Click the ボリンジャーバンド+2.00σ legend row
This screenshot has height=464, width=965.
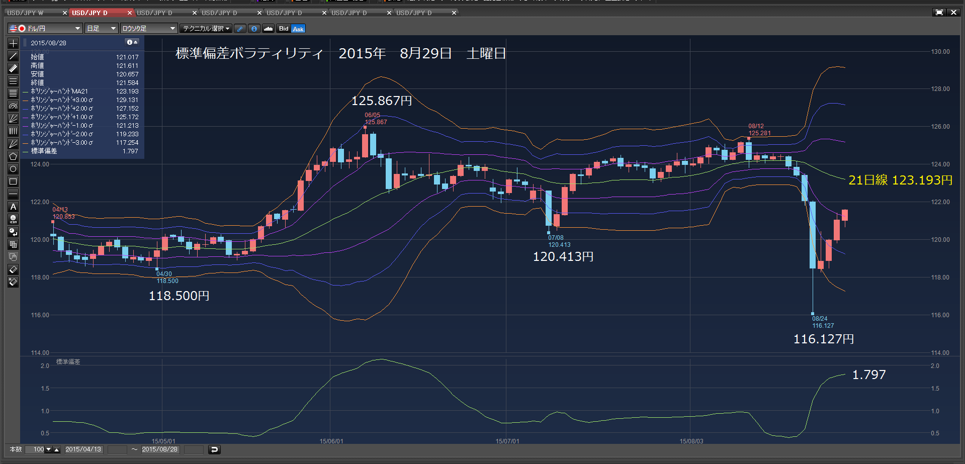(x=80, y=109)
